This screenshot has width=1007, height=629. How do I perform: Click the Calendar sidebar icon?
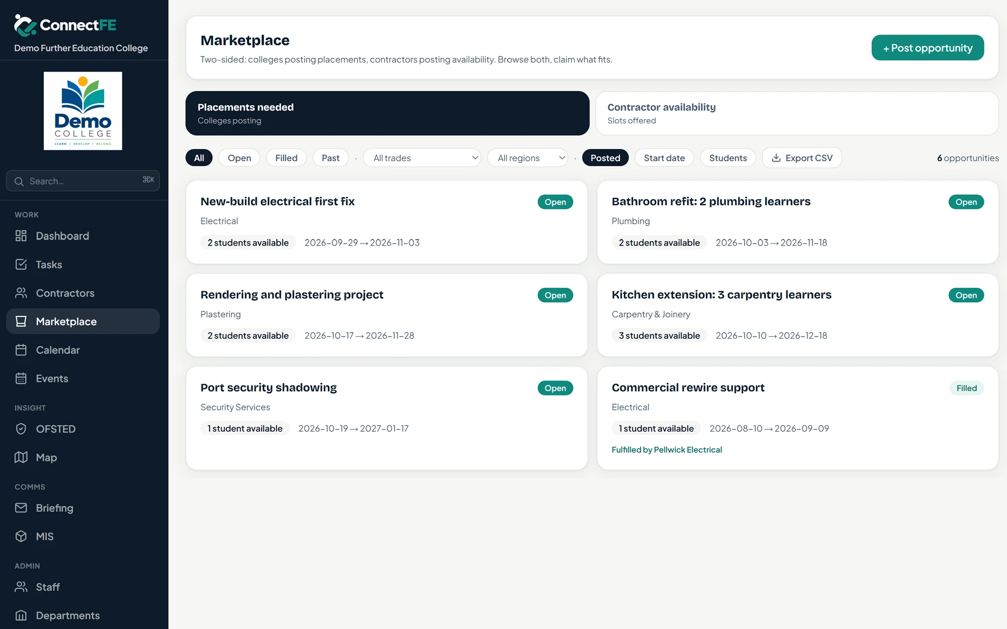coord(21,350)
